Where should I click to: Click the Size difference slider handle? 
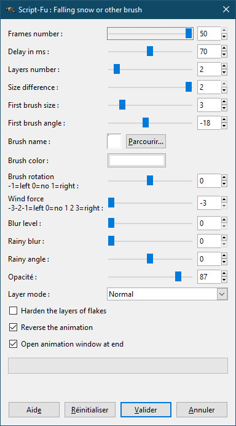(189, 87)
